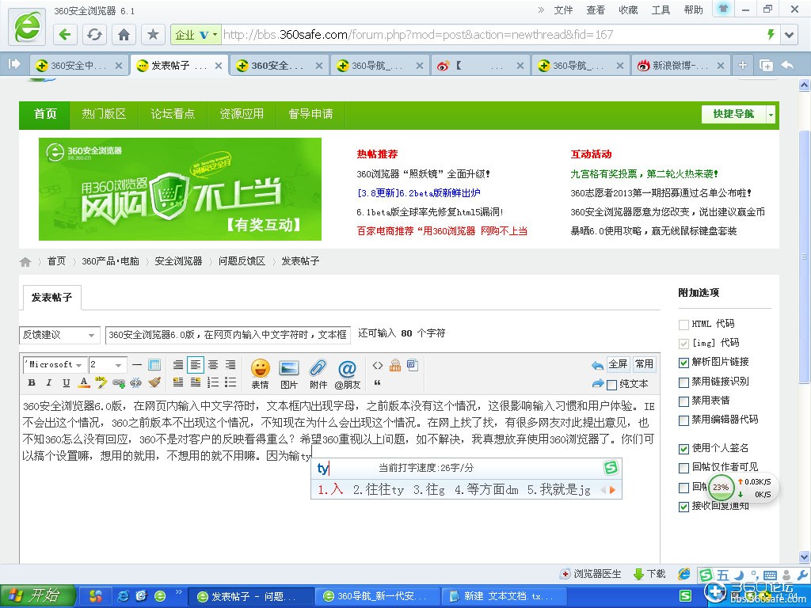The height and width of the screenshot is (608, 811).
Task: Align text right in the editor
Action: pos(230,364)
